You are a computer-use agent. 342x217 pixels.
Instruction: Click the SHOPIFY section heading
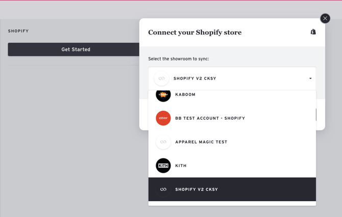tap(18, 31)
